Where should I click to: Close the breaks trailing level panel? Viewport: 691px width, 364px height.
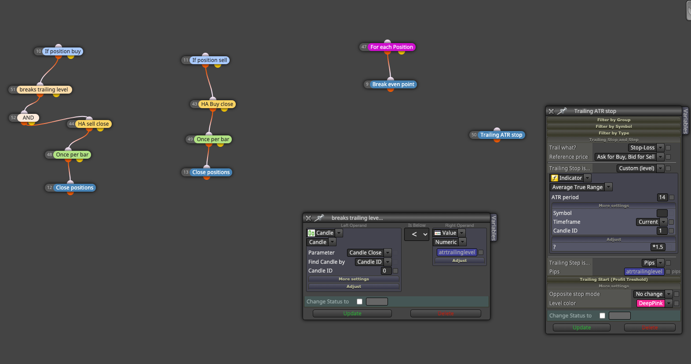click(x=308, y=218)
